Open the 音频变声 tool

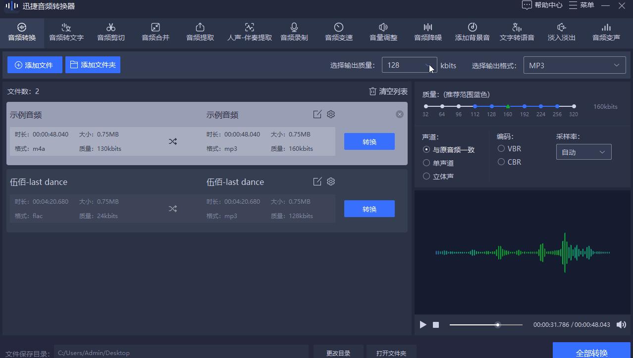(606, 32)
